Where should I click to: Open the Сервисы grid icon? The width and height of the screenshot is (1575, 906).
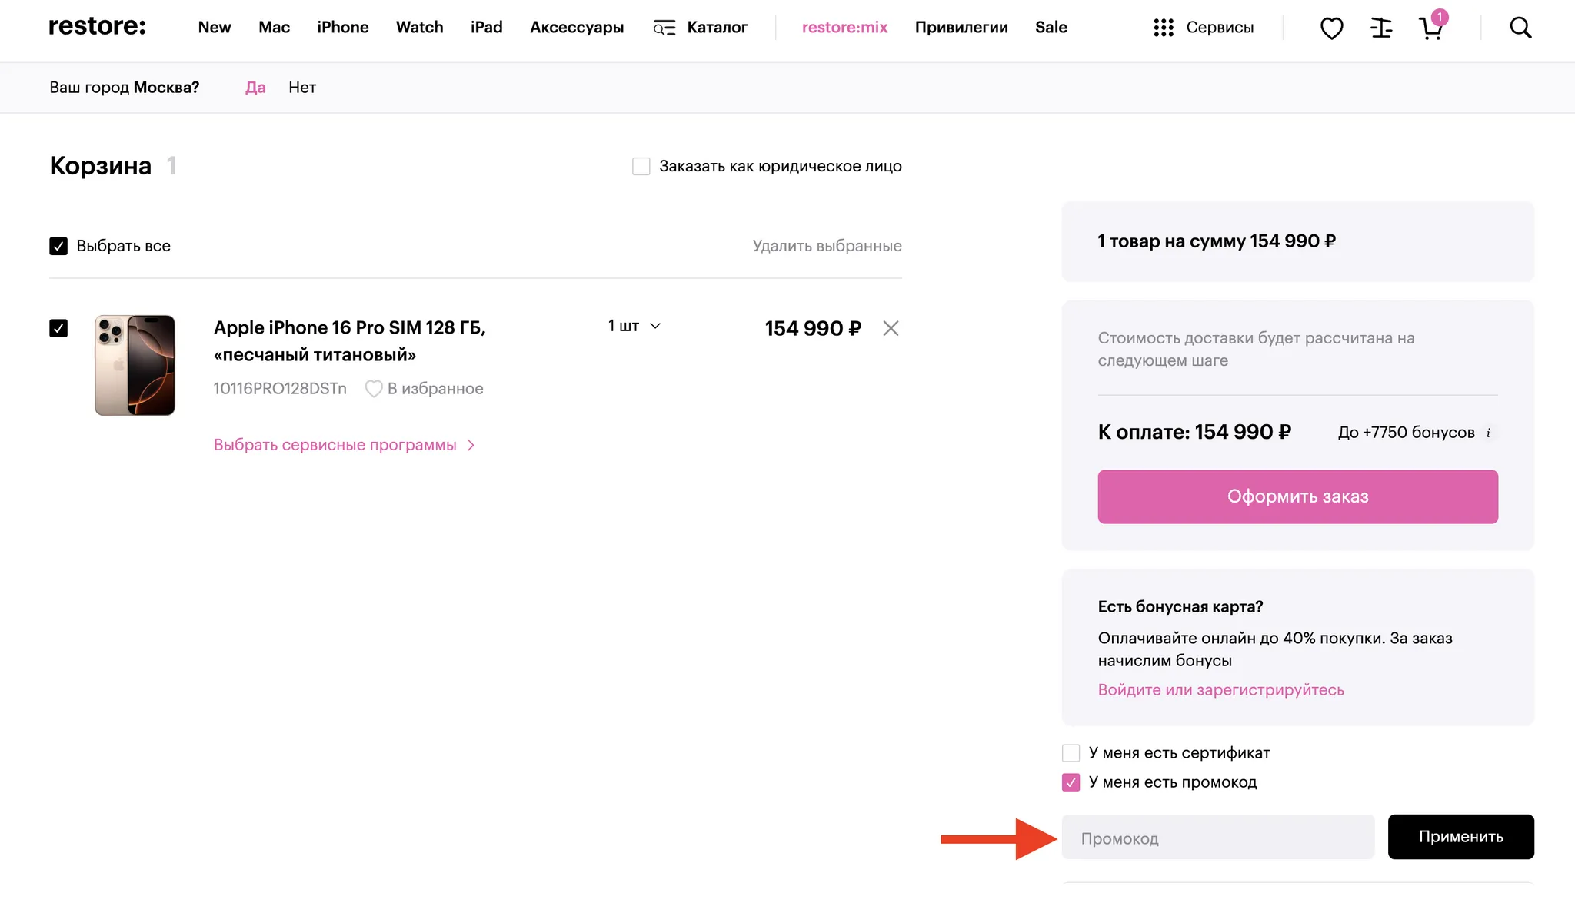point(1164,28)
